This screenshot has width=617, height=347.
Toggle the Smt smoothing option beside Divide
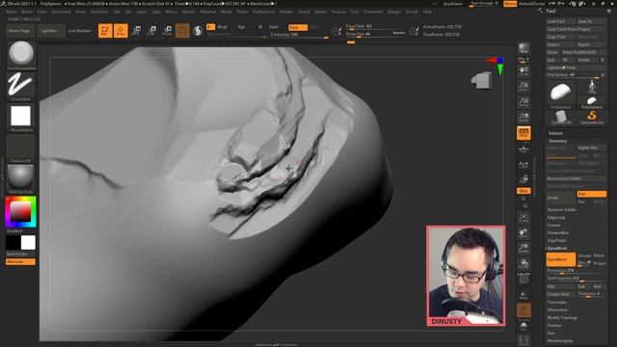tap(591, 194)
